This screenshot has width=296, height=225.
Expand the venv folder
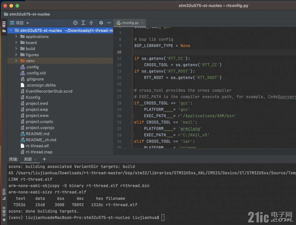(x=16, y=61)
